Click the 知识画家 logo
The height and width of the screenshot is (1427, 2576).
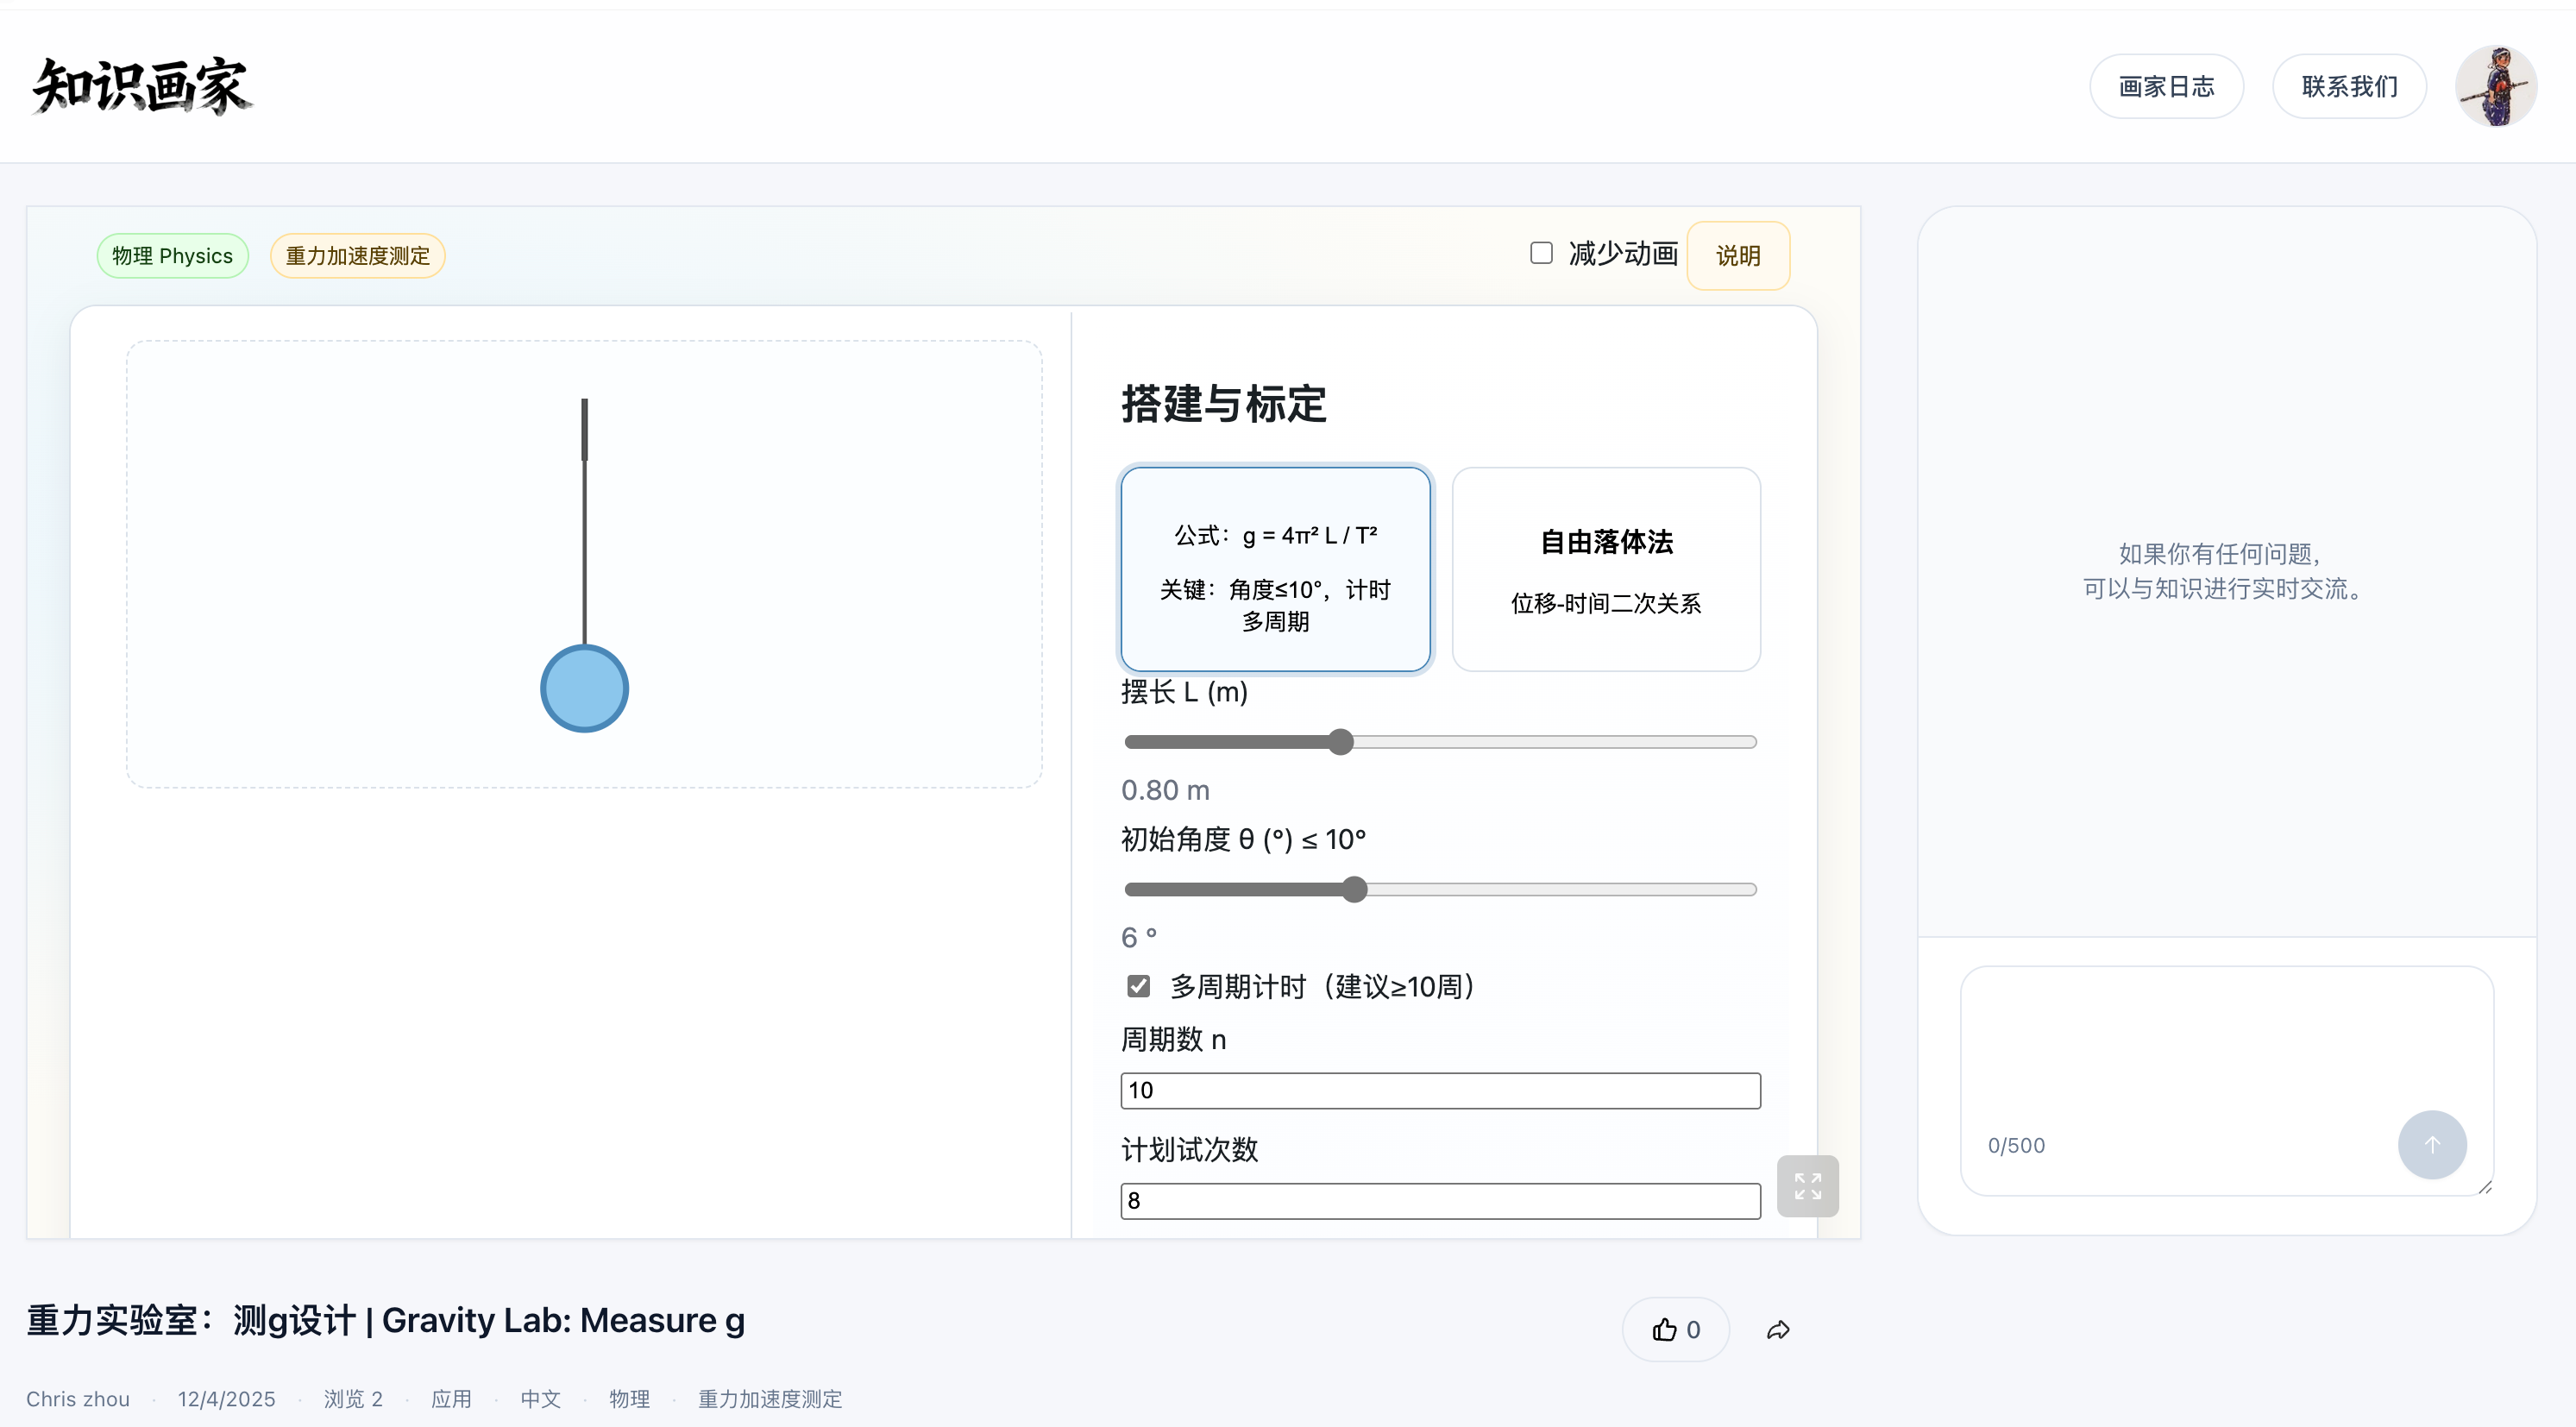coord(141,86)
